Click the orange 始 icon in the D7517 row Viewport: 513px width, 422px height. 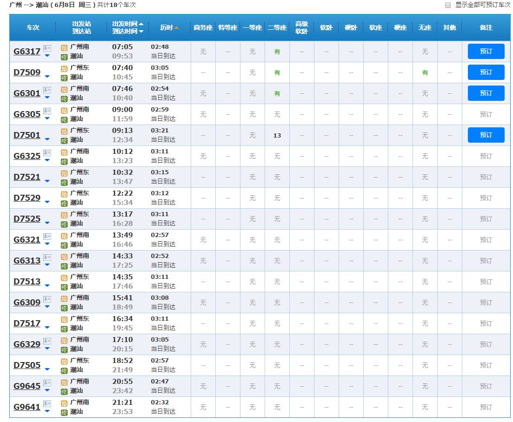(x=64, y=320)
